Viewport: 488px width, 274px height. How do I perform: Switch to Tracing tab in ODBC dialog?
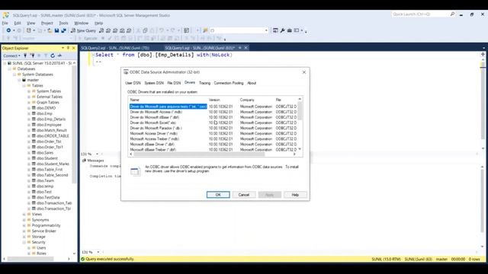(x=204, y=83)
